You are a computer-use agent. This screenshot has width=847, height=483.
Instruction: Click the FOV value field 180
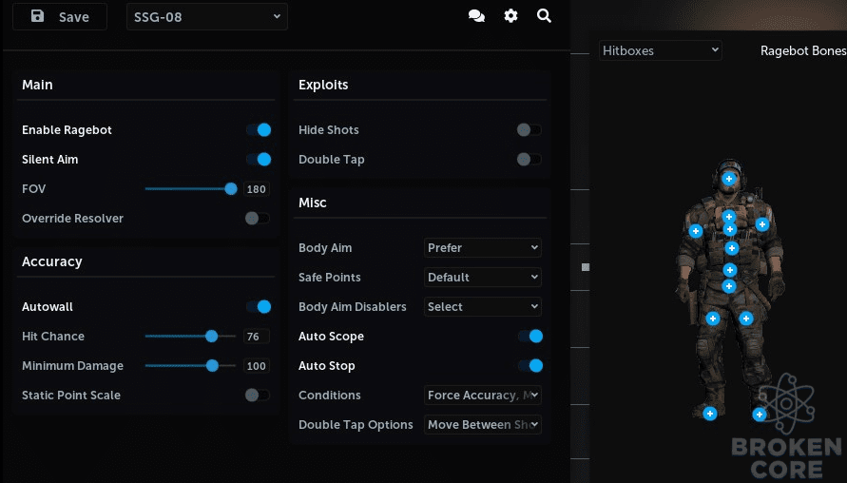256,189
